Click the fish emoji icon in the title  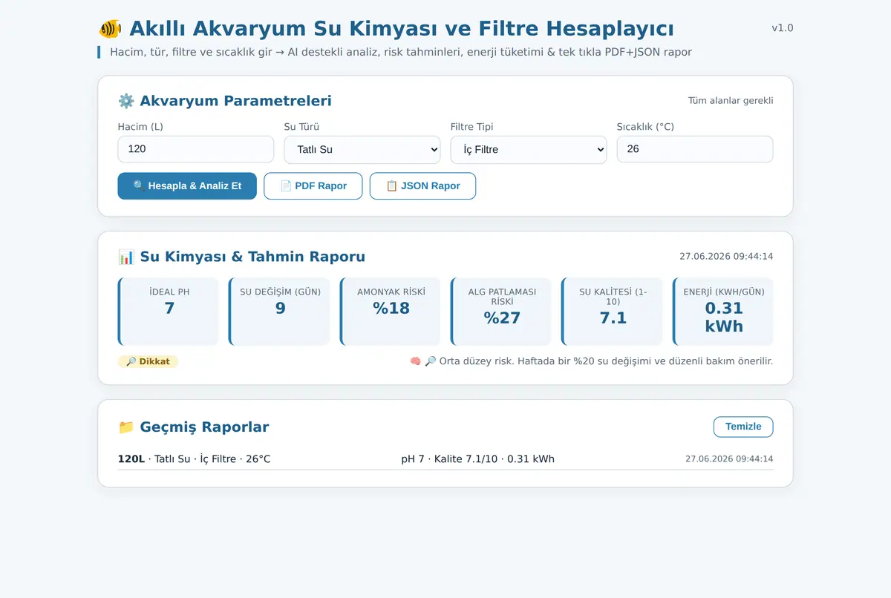[110, 29]
